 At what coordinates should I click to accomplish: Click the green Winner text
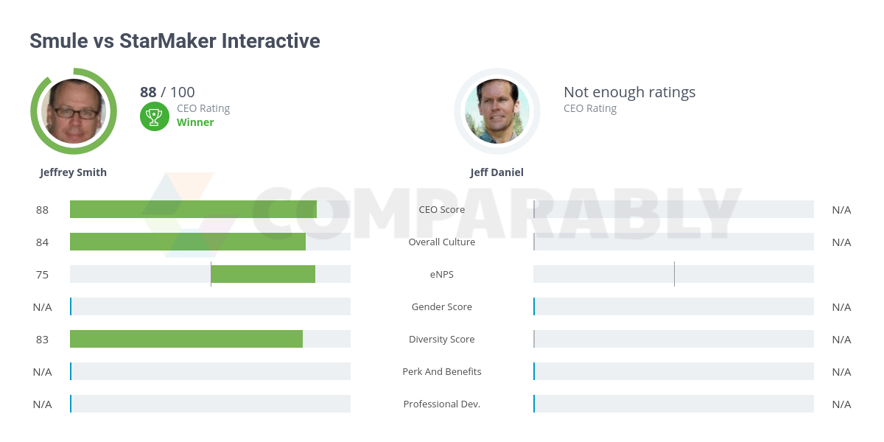(195, 122)
